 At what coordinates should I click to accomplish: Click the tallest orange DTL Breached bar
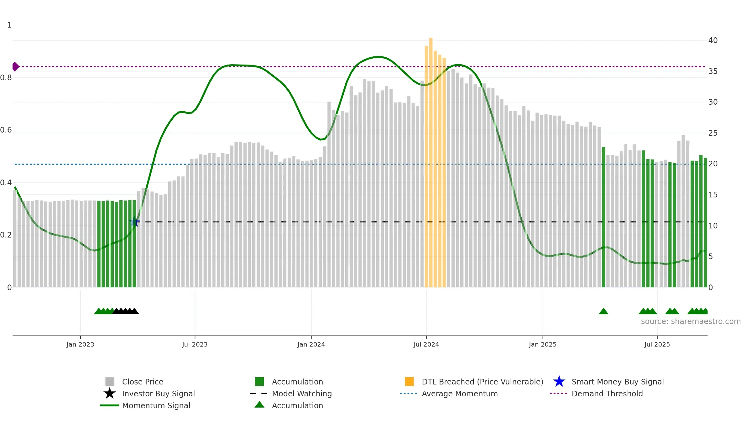(x=431, y=162)
